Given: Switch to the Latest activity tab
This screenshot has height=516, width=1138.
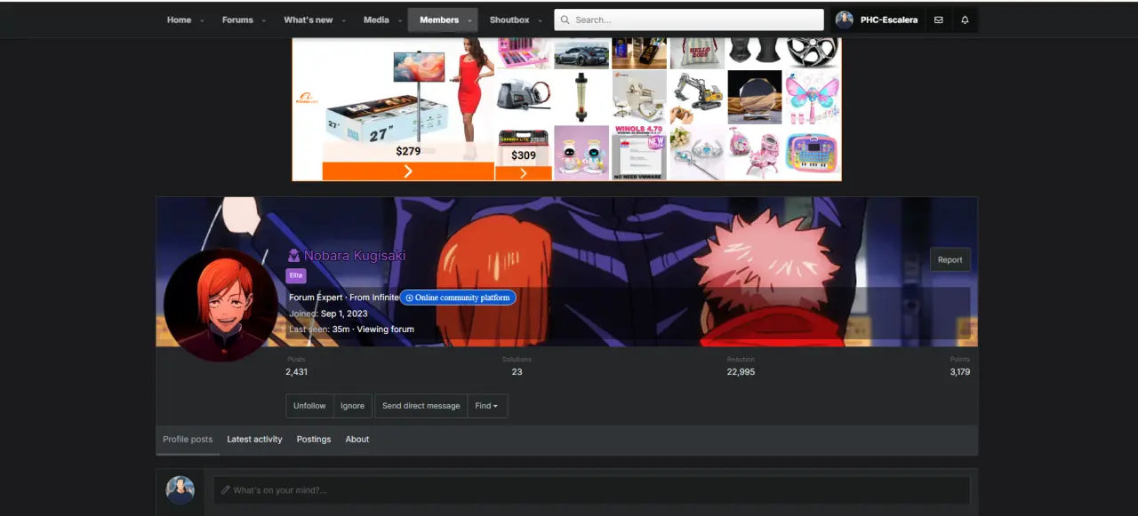Looking at the screenshot, I should coord(254,440).
